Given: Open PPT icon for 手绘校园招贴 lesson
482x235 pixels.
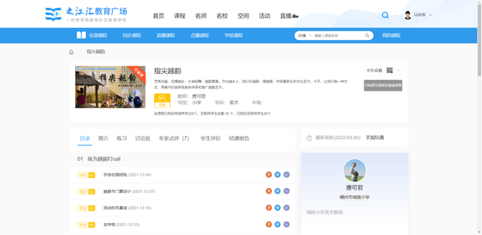Looking at the screenshot, I should pos(269,175).
